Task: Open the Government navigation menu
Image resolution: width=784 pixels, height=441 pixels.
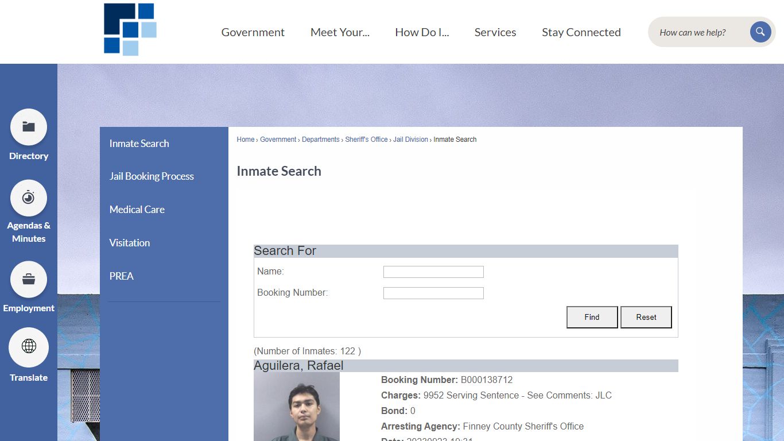Action: pos(253,32)
